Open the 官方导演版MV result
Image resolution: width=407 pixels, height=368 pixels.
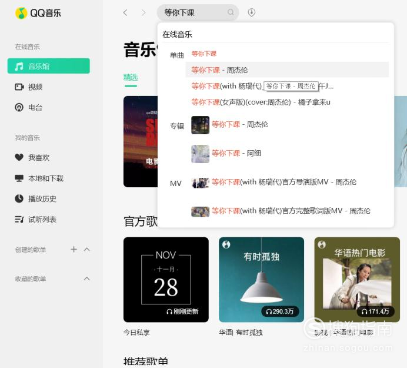(x=284, y=182)
